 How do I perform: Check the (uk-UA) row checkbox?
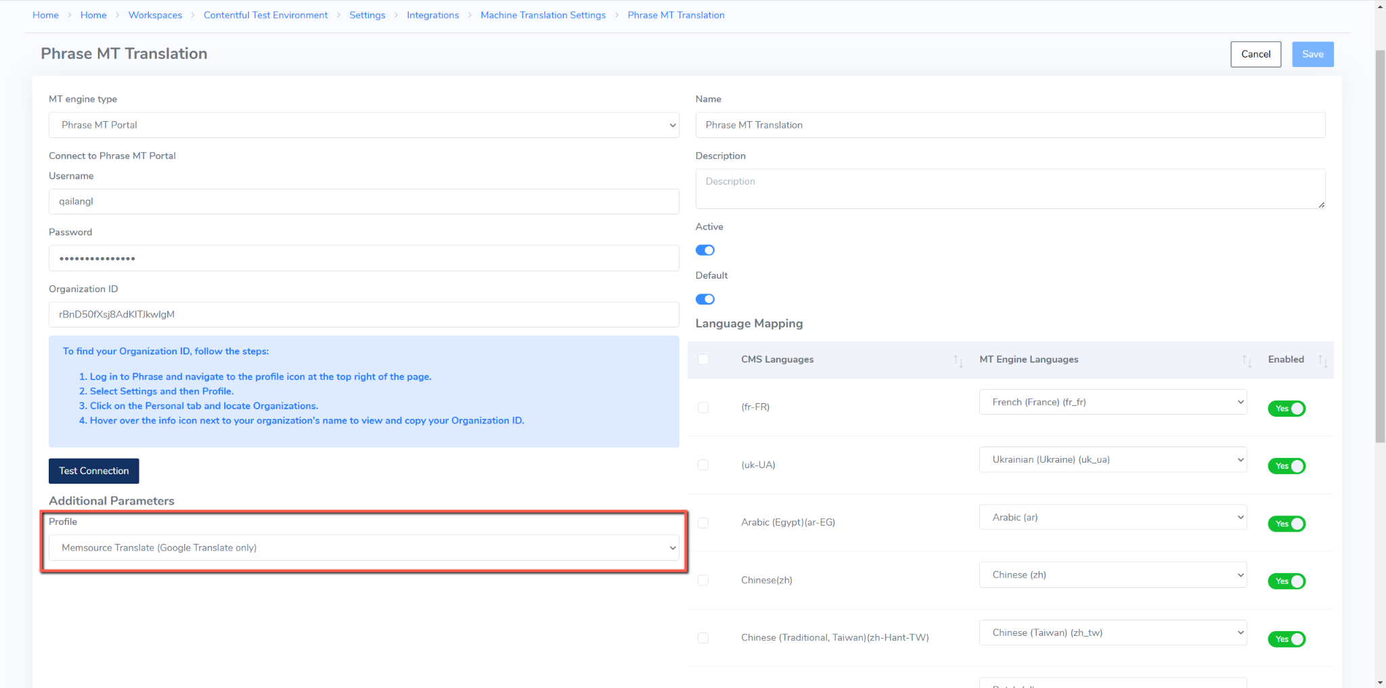pyautogui.click(x=703, y=465)
